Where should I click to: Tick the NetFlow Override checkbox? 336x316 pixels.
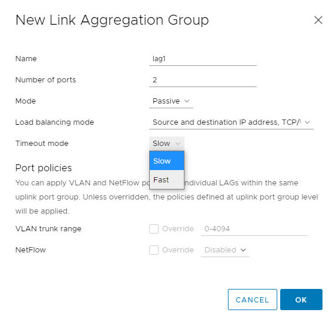(x=154, y=250)
